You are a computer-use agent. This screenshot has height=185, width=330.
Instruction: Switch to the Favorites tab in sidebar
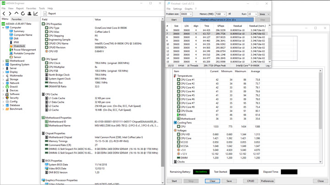coord(16,19)
